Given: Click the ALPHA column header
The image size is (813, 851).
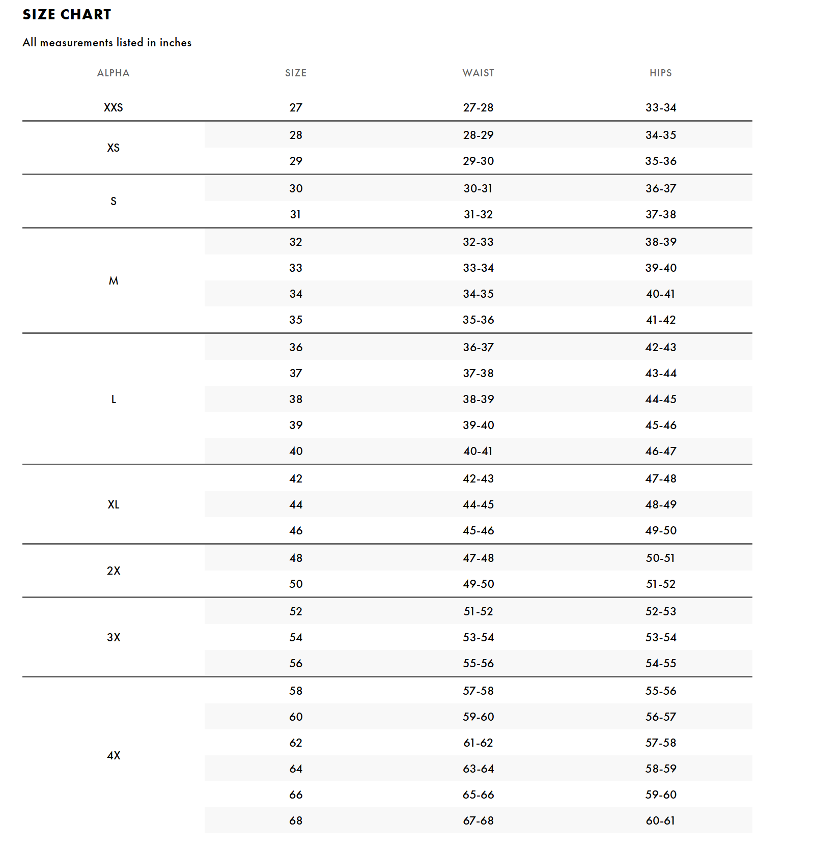Looking at the screenshot, I should point(113,73).
